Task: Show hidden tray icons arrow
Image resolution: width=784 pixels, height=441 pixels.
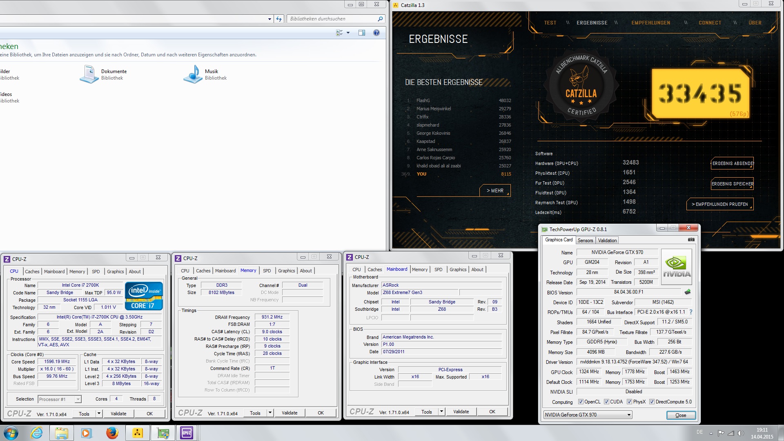Action: point(711,433)
